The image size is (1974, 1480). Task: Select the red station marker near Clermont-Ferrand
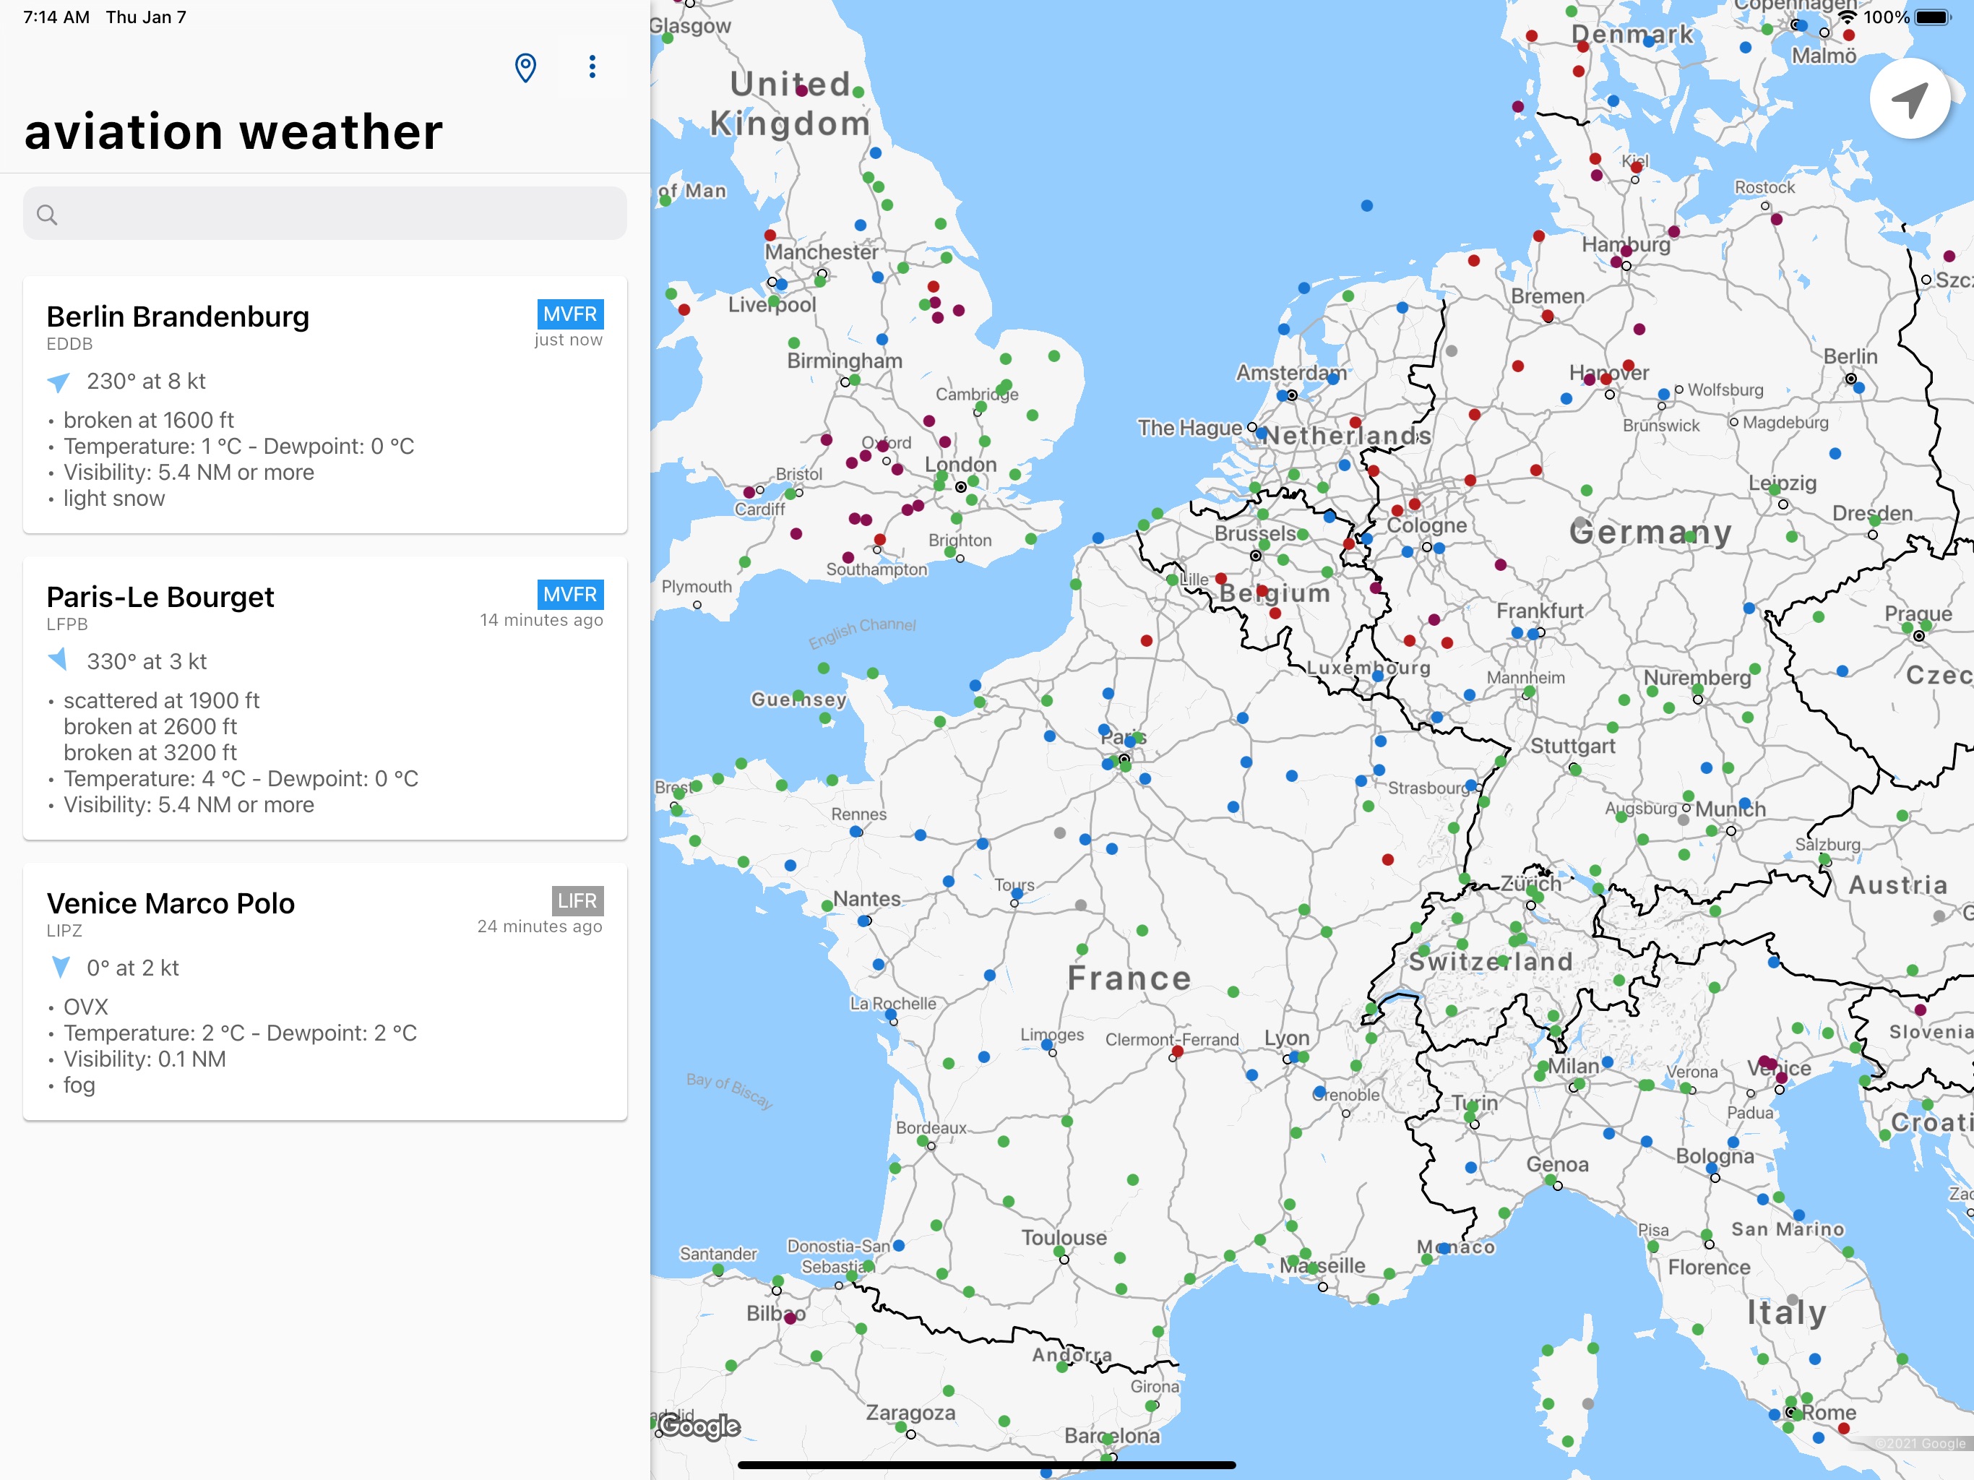pos(1177,1051)
